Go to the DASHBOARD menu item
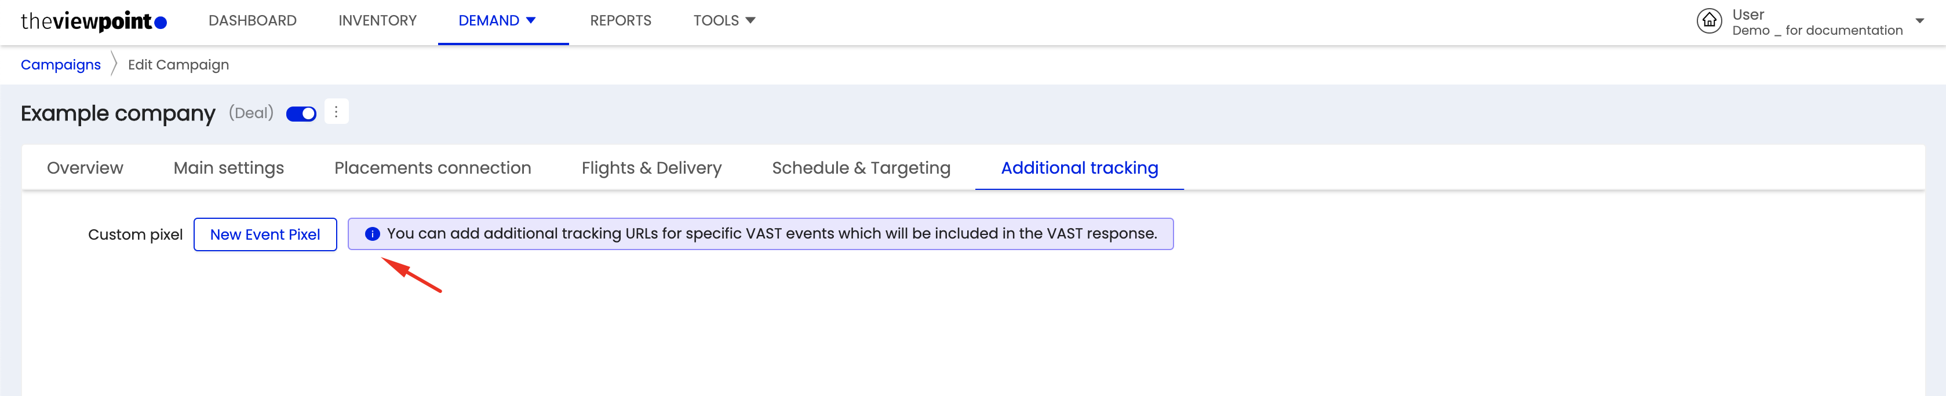The image size is (1946, 396). point(252,20)
